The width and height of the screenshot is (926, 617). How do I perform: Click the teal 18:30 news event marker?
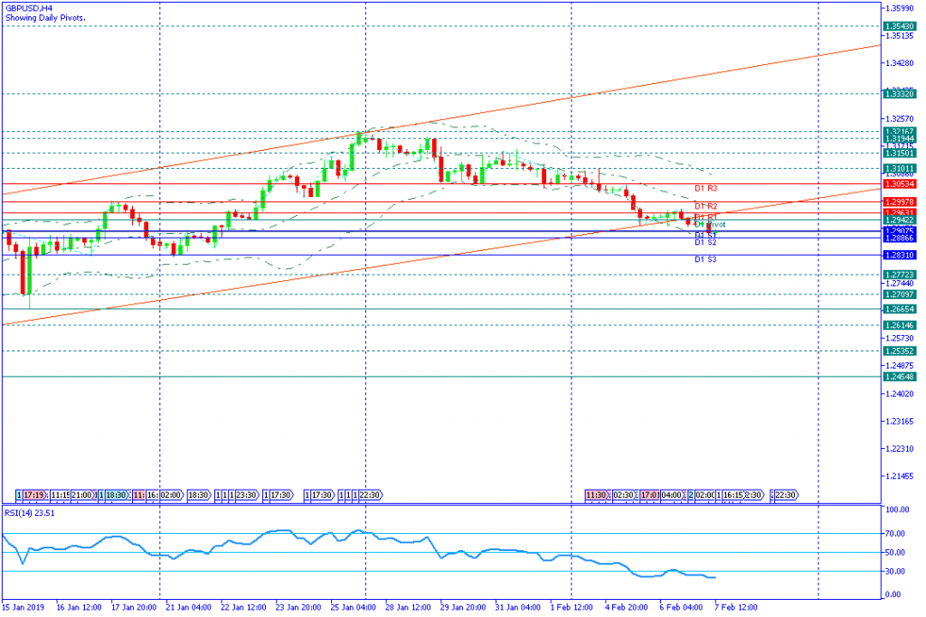117,495
